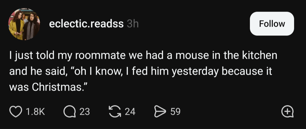The width and height of the screenshot is (306, 129).
Task: Open the eclectic.readss username link
Action: click(x=86, y=24)
